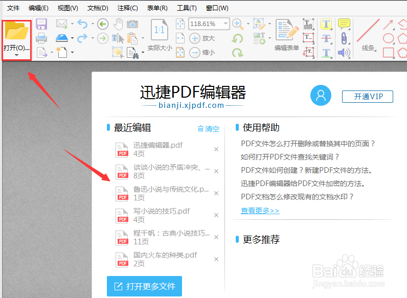The height and width of the screenshot is (298, 407).
Task: Print the document using the printer icon
Action: click(x=41, y=38)
